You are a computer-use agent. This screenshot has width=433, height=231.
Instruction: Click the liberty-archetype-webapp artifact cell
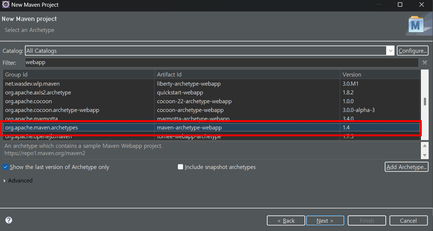pos(189,84)
